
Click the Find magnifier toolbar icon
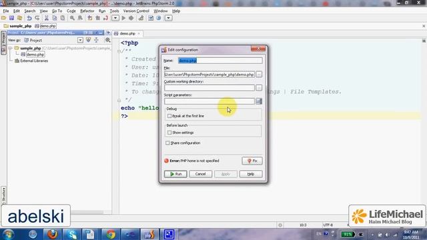tap(72, 18)
